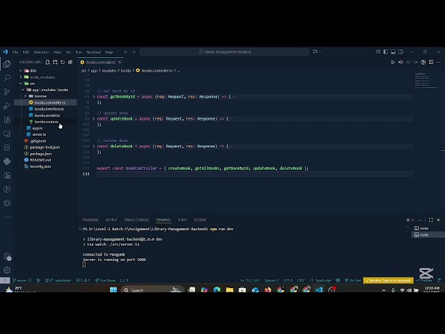The image size is (445, 334).
Task: Switch to the Problems panel tab
Action: pyautogui.click(x=90, y=220)
